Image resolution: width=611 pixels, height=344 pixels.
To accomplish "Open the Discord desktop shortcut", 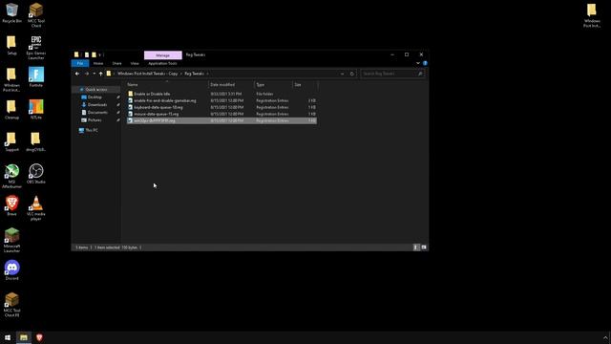I will (11, 269).
